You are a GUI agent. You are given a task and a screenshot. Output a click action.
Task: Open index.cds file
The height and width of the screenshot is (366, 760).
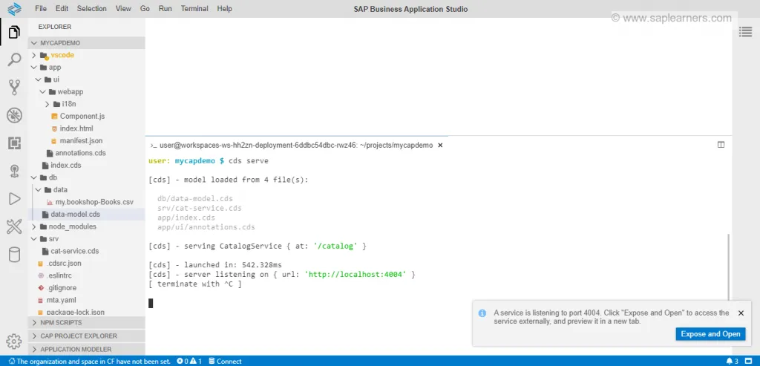(x=86, y=166)
